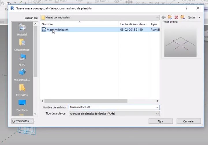
Task: Open Documentos in the places sidebar
Action: coord(22,45)
